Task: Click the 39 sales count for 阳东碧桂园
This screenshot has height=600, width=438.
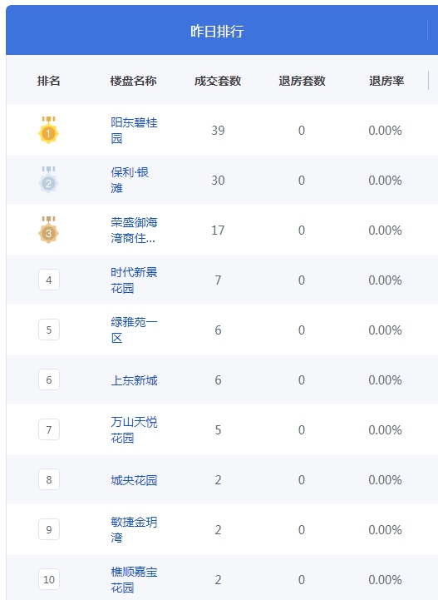Action: (x=219, y=131)
